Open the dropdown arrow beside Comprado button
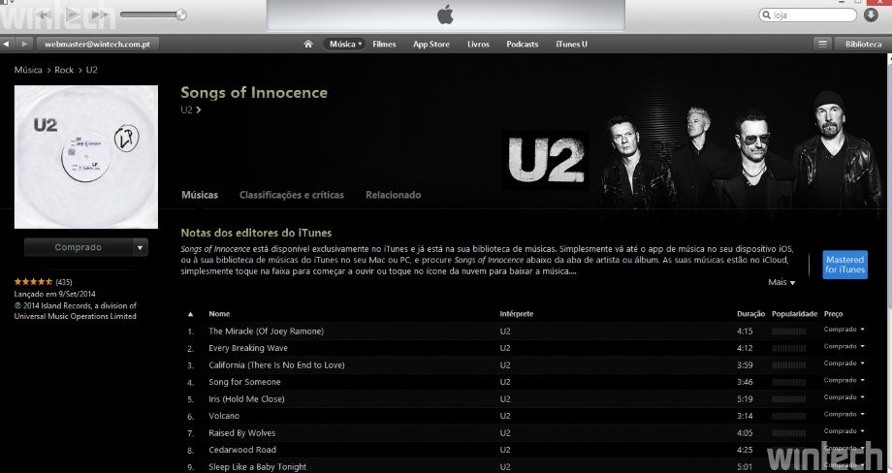892x473 pixels. pyautogui.click(x=141, y=247)
